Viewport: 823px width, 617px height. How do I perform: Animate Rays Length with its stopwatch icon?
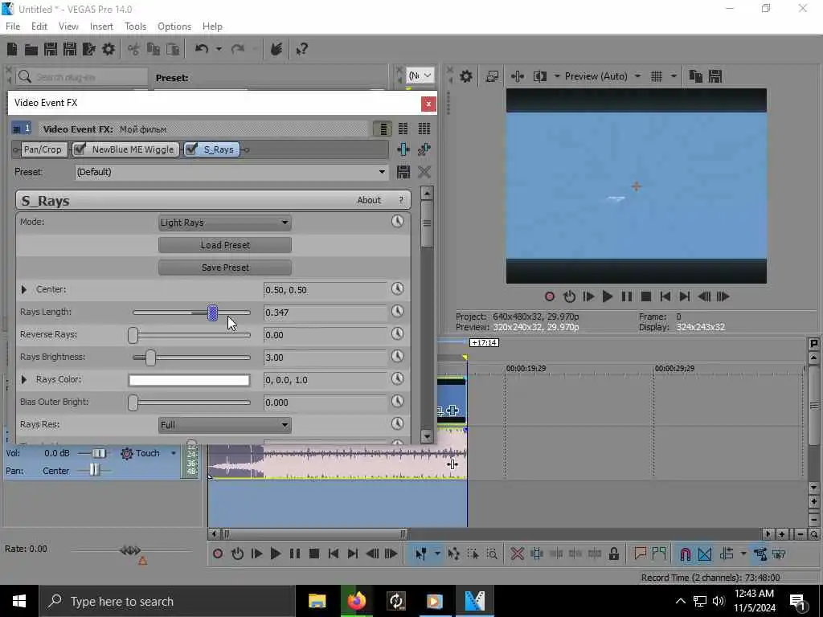[x=397, y=311]
